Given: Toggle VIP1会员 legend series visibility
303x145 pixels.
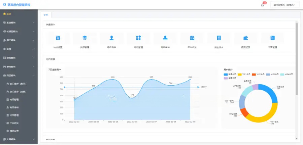Looking at the screenshot, I should pyautogui.click(x=244, y=74).
